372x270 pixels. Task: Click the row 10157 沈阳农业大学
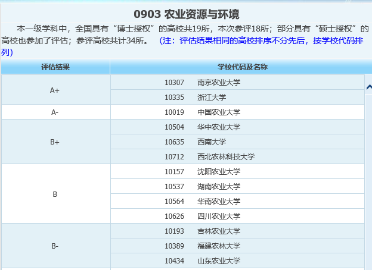tap(237, 171)
